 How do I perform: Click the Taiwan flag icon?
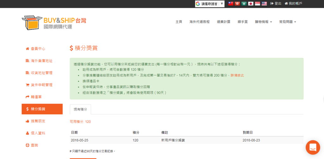[x=231, y=4]
